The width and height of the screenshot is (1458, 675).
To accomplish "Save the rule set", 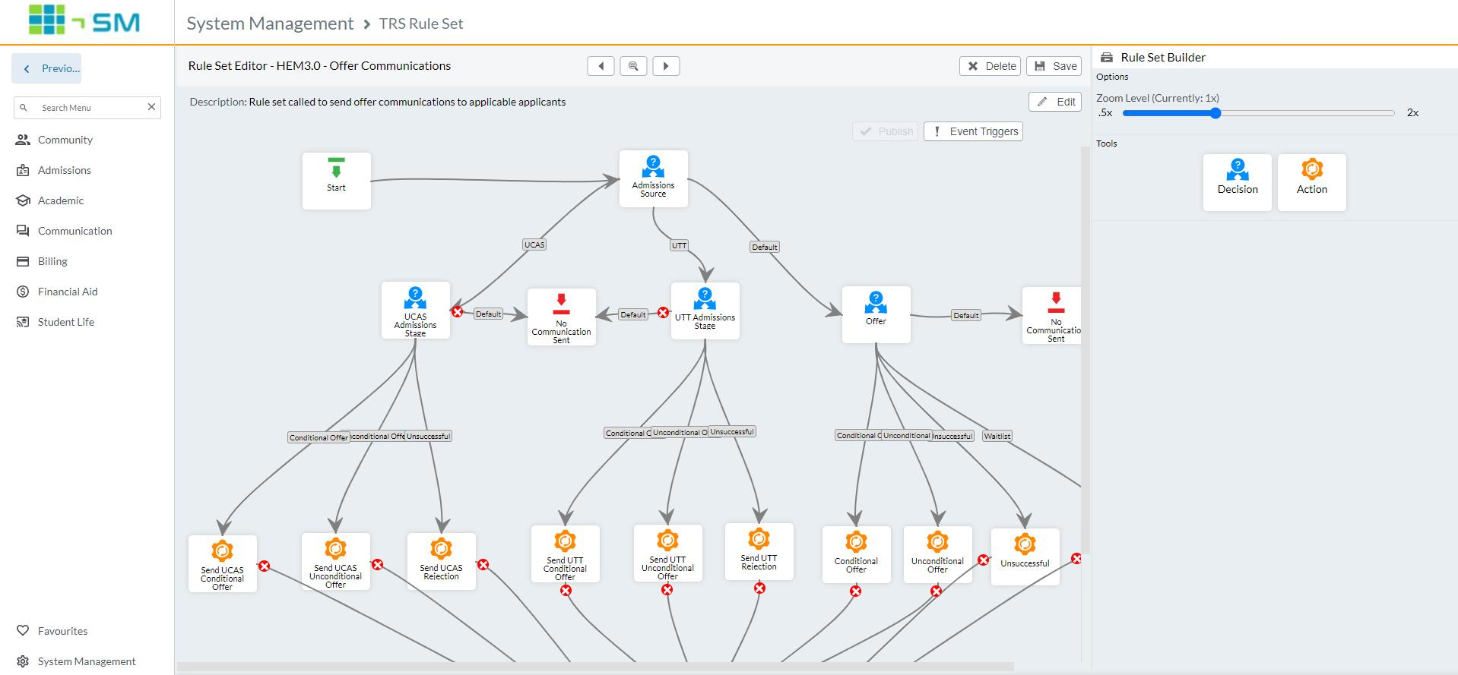I will 1055,66.
